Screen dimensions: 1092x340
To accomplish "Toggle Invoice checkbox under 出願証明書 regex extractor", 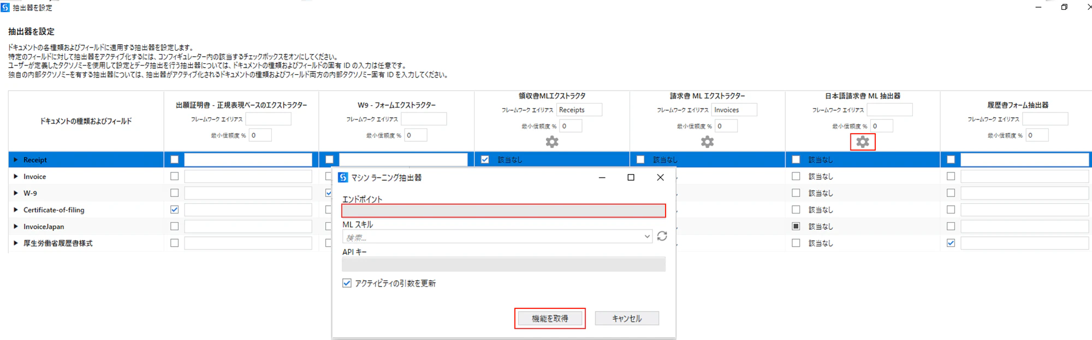I will tap(174, 176).
